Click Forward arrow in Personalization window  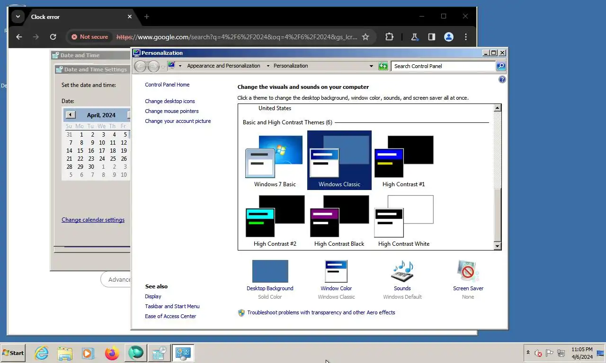click(x=153, y=66)
